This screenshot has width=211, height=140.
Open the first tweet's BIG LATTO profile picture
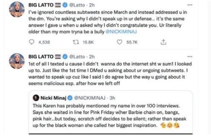(17, 9)
